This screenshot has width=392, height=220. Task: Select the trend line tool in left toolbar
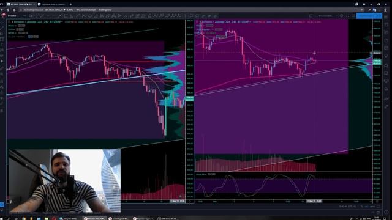click(x=2, y=28)
